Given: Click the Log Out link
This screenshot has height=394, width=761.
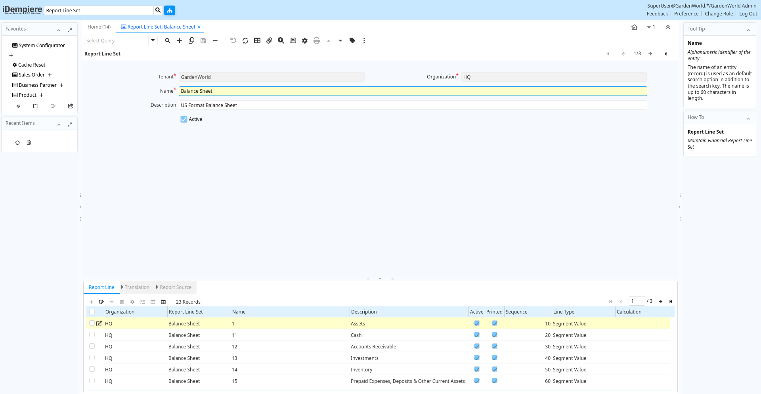Looking at the screenshot, I should tap(748, 14).
